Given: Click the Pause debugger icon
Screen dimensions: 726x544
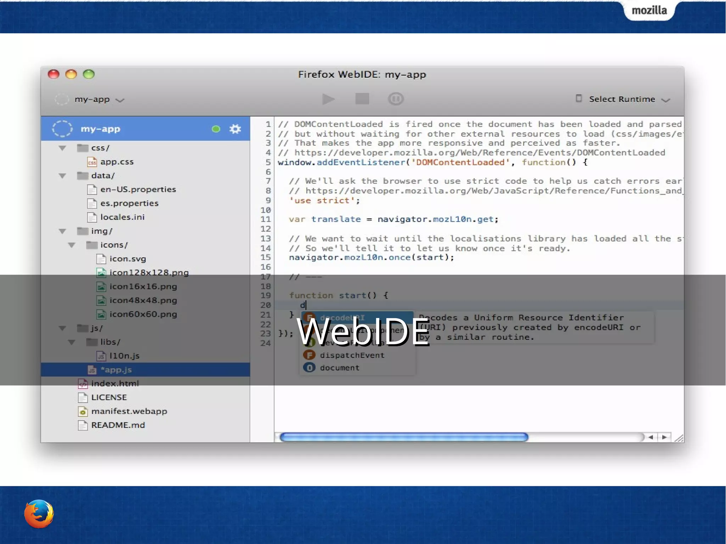Looking at the screenshot, I should tap(396, 99).
